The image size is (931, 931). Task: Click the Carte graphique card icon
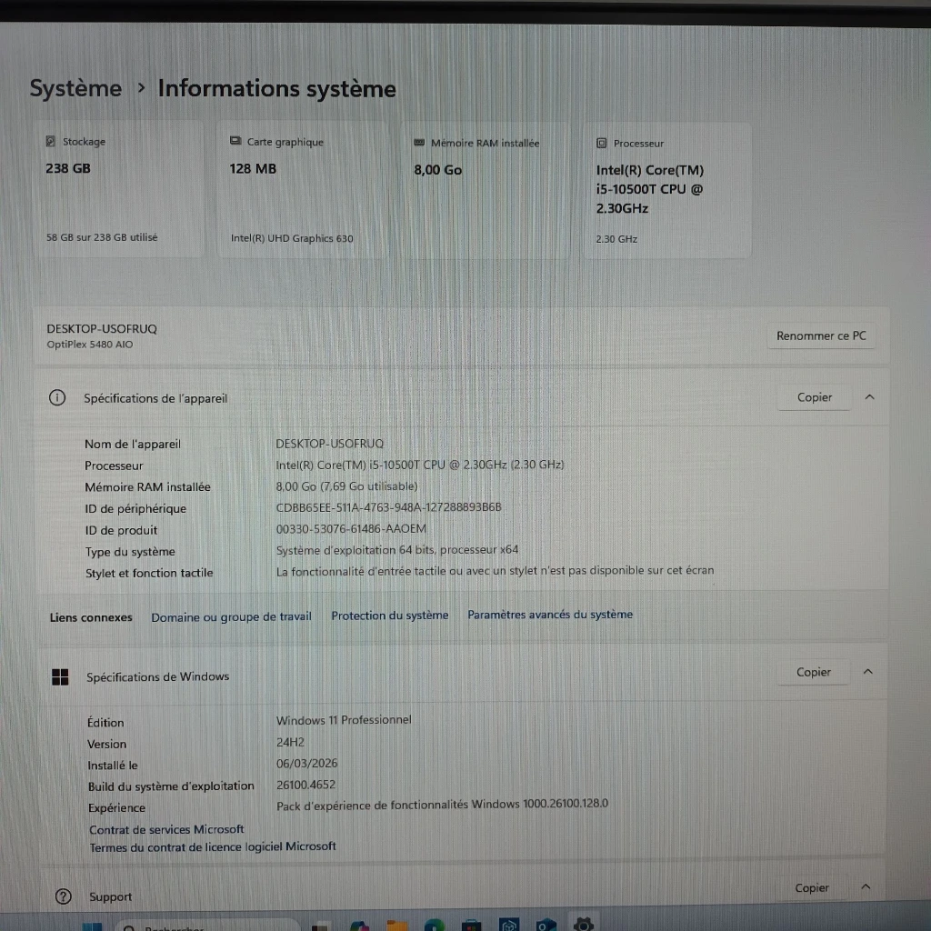[235, 142]
